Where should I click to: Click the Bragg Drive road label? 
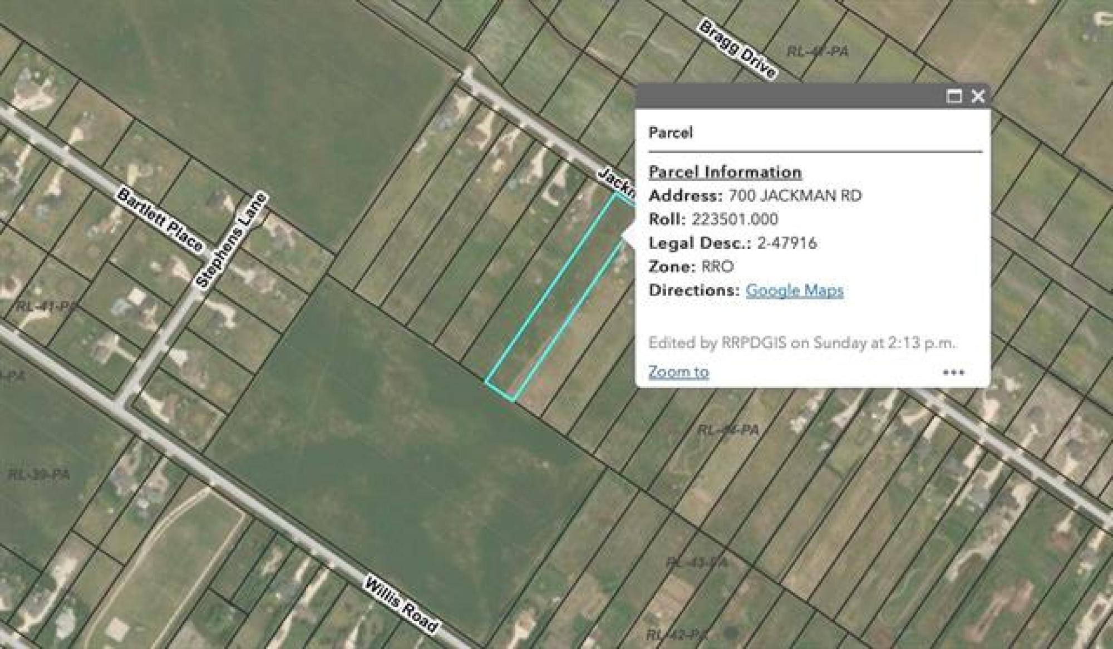coord(737,49)
